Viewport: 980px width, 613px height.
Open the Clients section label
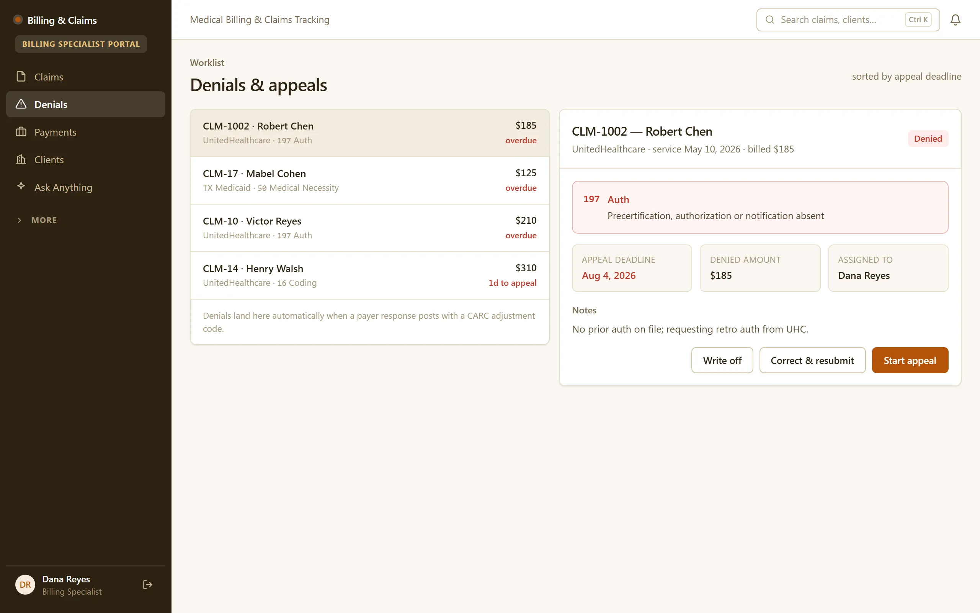[49, 160]
